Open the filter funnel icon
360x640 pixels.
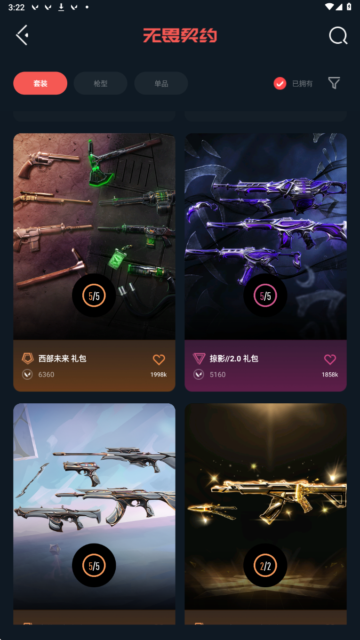(x=334, y=83)
